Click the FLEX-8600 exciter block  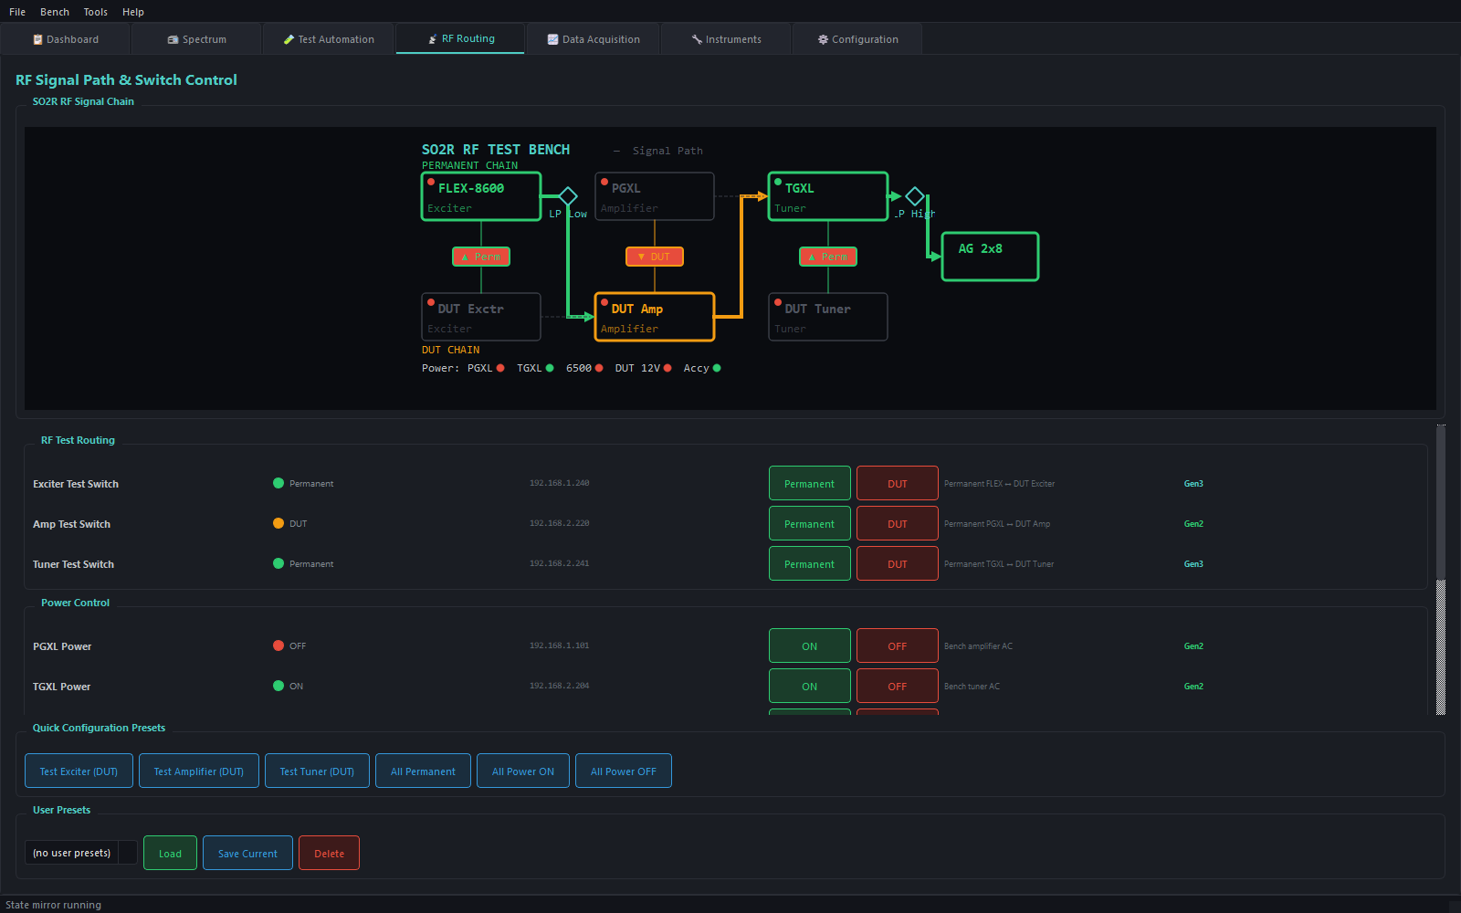(481, 196)
